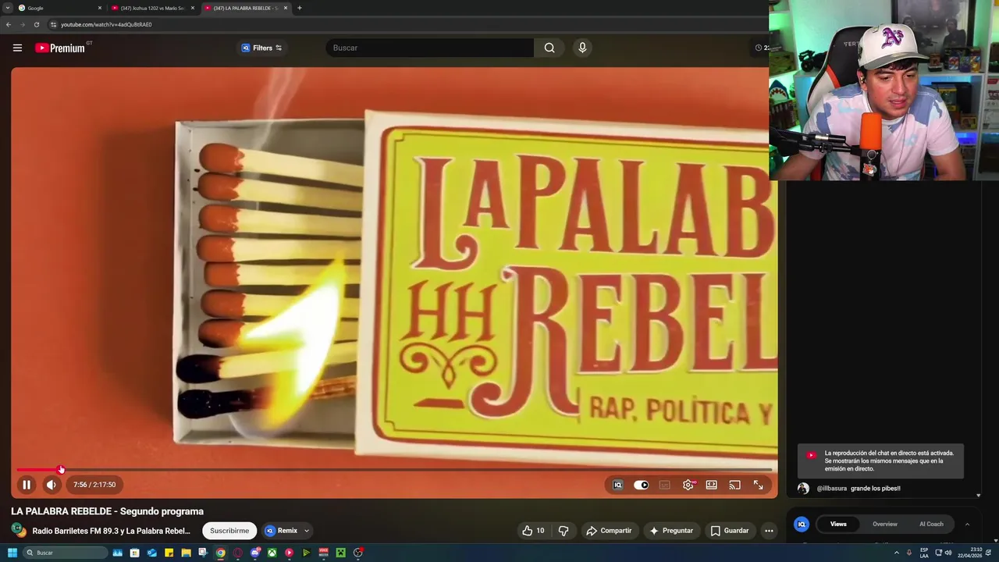Click Suscribirme button
Image resolution: width=999 pixels, height=562 pixels.
point(229,531)
